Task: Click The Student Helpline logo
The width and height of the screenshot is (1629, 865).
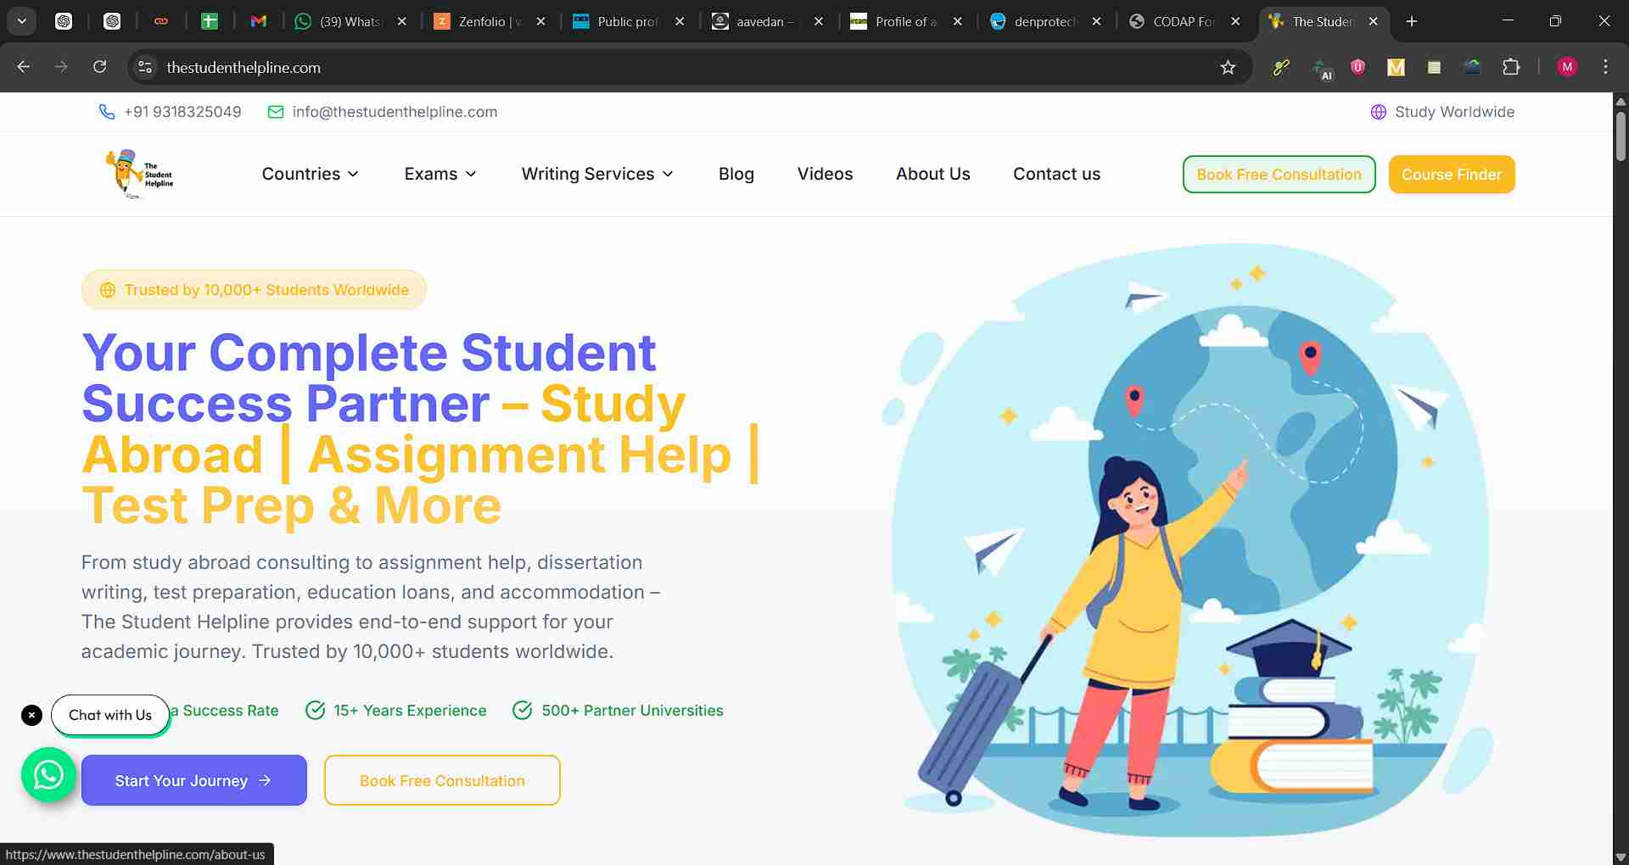Action: [x=140, y=174]
